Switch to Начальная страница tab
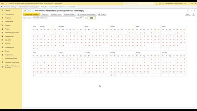Viewport: 197px width, 111px height. [x=9, y=7]
